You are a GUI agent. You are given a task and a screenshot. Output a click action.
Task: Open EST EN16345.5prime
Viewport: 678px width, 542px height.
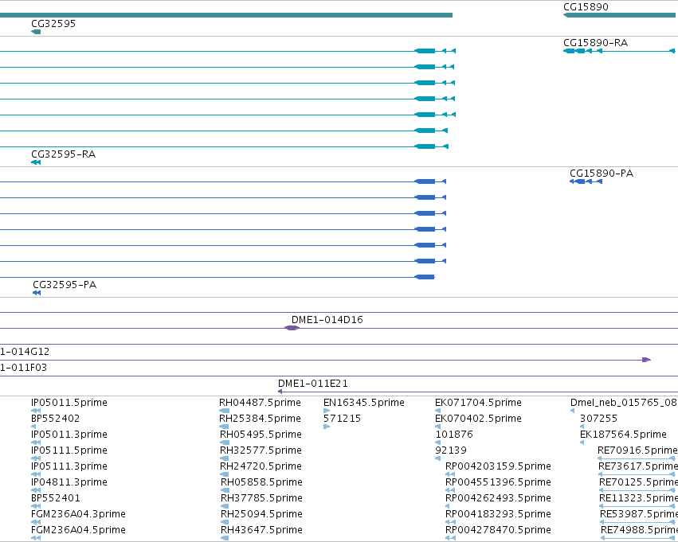pyautogui.click(x=364, y=403)
